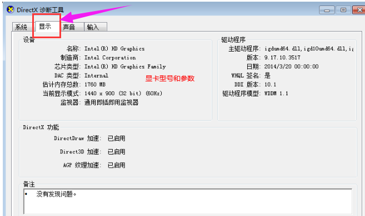Click display mode 1440 x 900 value
The image size is (365, 216).
(x=123, y=94)
